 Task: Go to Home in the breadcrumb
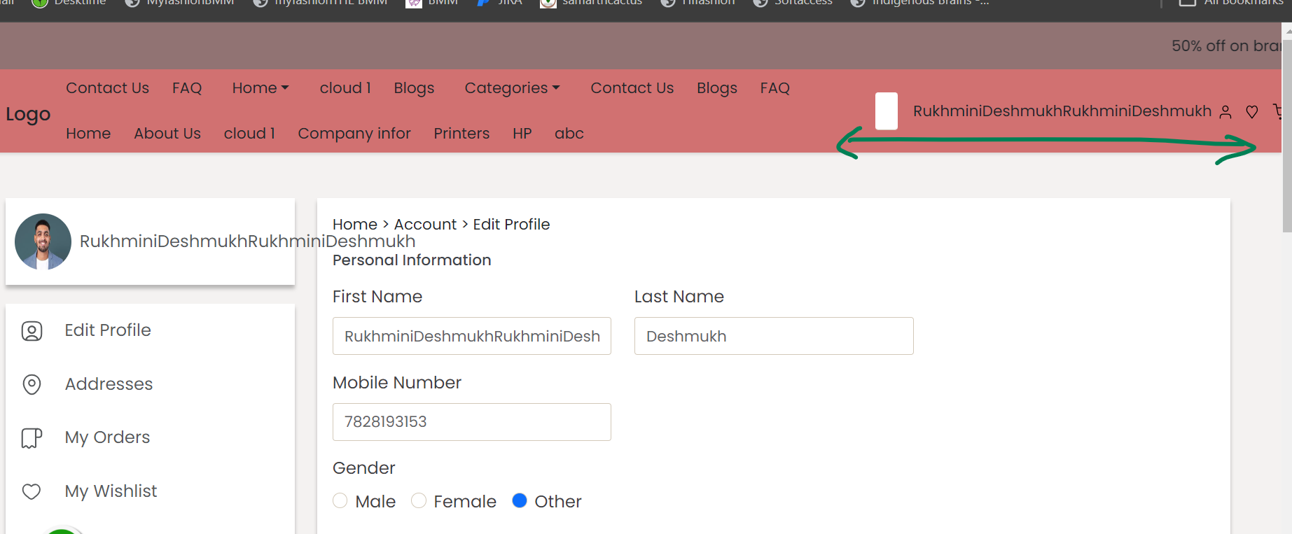(355, 225)
